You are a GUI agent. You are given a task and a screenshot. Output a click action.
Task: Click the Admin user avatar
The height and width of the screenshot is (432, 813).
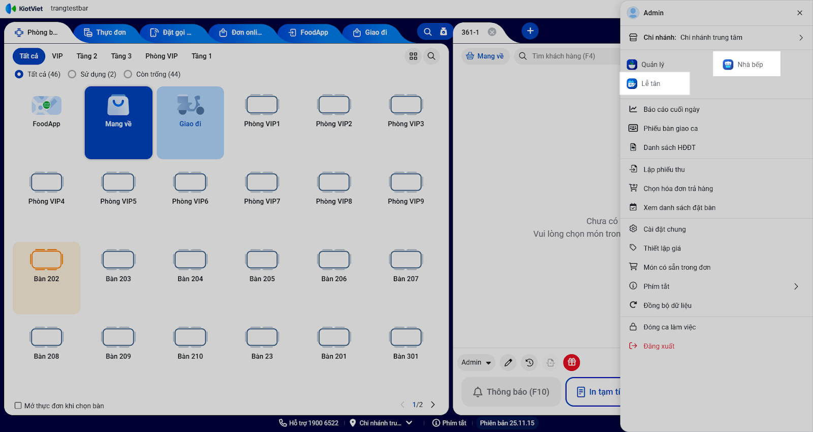click(x=633, y=13)
